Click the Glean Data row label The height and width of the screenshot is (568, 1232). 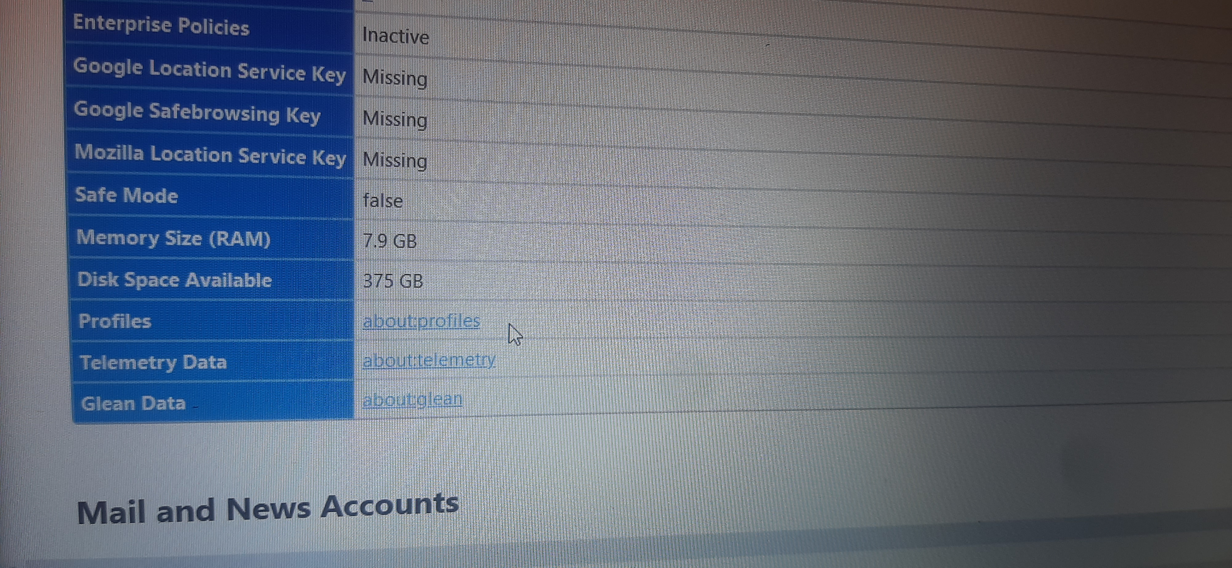pos(133,404)
